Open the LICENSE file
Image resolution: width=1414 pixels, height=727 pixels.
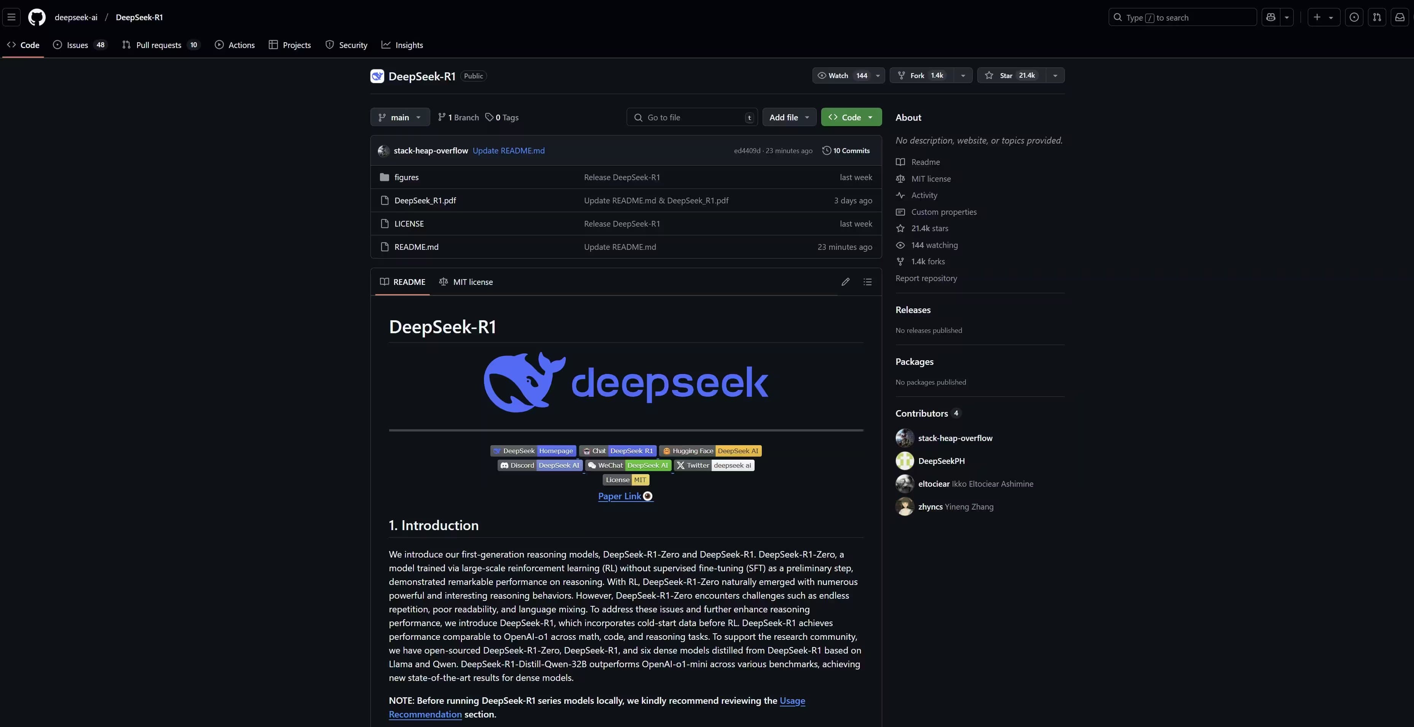pos(409,224)
